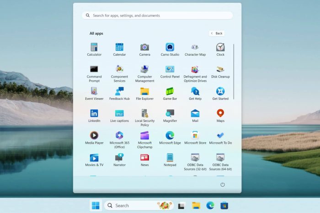The width and height of the screenshot is (320, 213).
Task: Launch Narrator
Action: click(119, 160)
